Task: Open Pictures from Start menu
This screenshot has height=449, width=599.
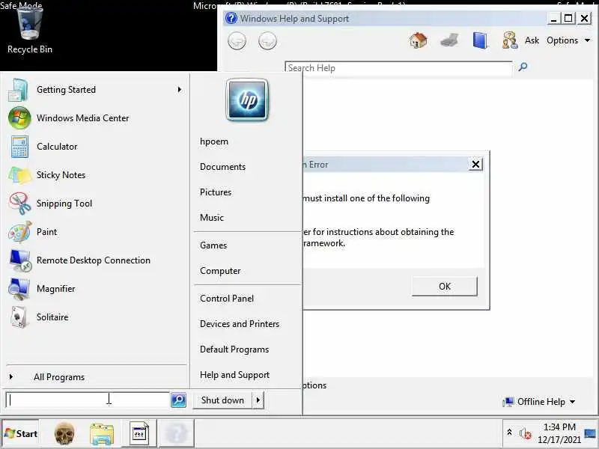Action: [x=216, y=192]
